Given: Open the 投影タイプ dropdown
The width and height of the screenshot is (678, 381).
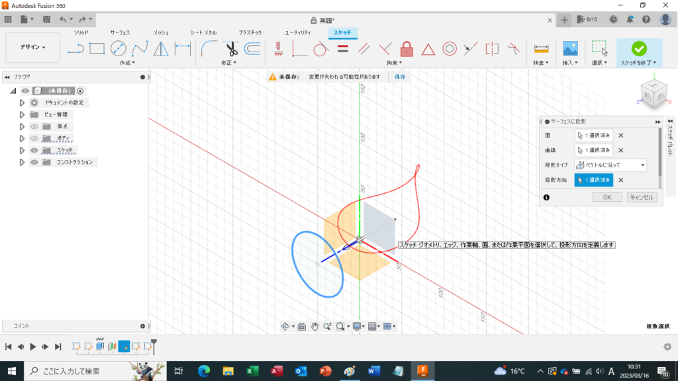Looking at the screenshot, I should pos(610,165).
